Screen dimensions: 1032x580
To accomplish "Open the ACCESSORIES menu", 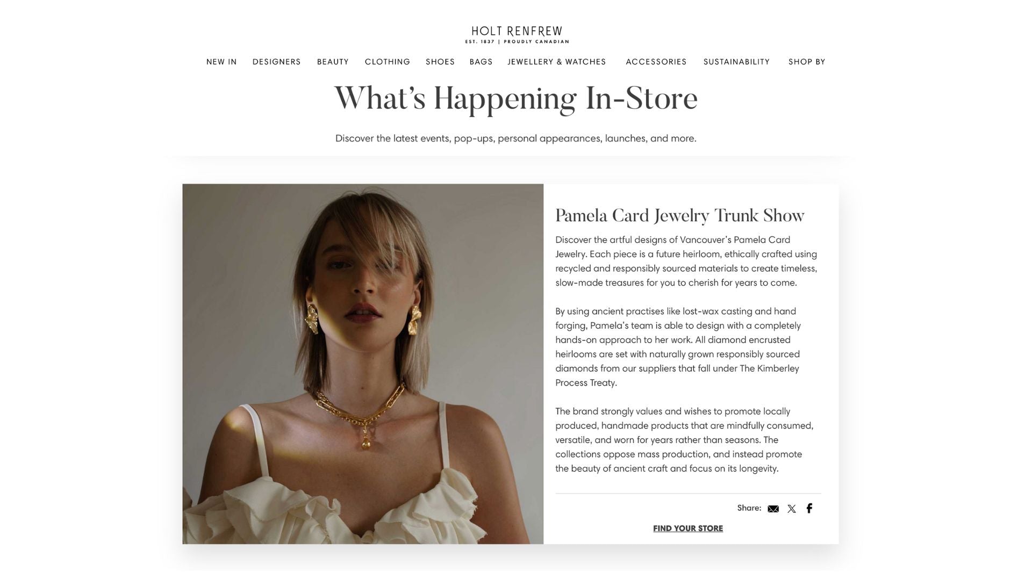I will click(x=656, y=62).
